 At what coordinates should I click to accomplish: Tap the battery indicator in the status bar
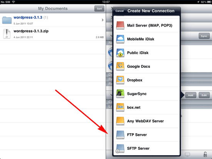(209, 2)
